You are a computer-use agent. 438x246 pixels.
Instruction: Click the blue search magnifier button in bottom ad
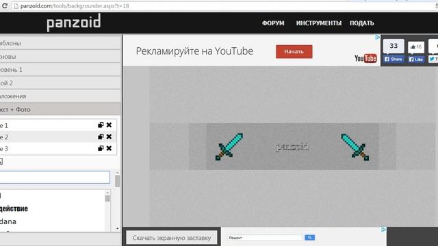point(309,238)
